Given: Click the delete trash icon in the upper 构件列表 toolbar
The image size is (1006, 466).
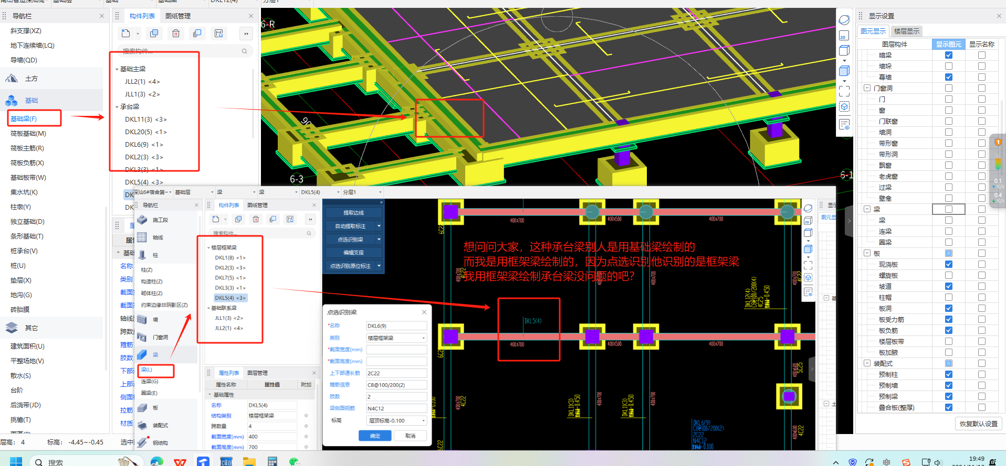Looking at the screenshot, I should pyautogui.click(x=176, y=34).
